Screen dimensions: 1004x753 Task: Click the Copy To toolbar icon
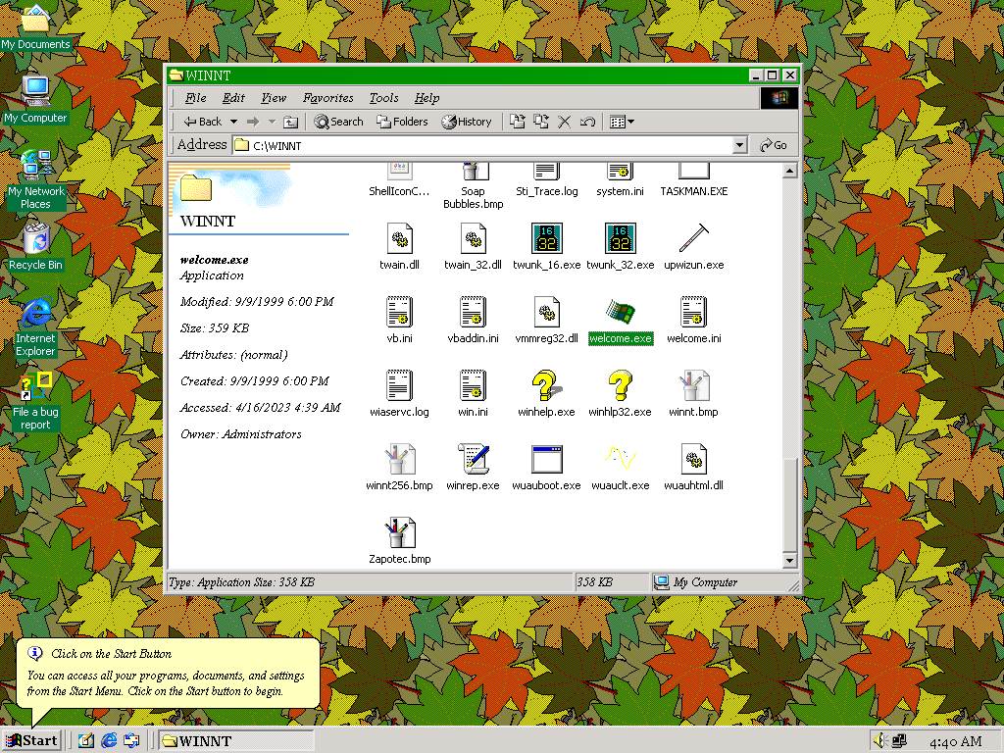(541, 122)
